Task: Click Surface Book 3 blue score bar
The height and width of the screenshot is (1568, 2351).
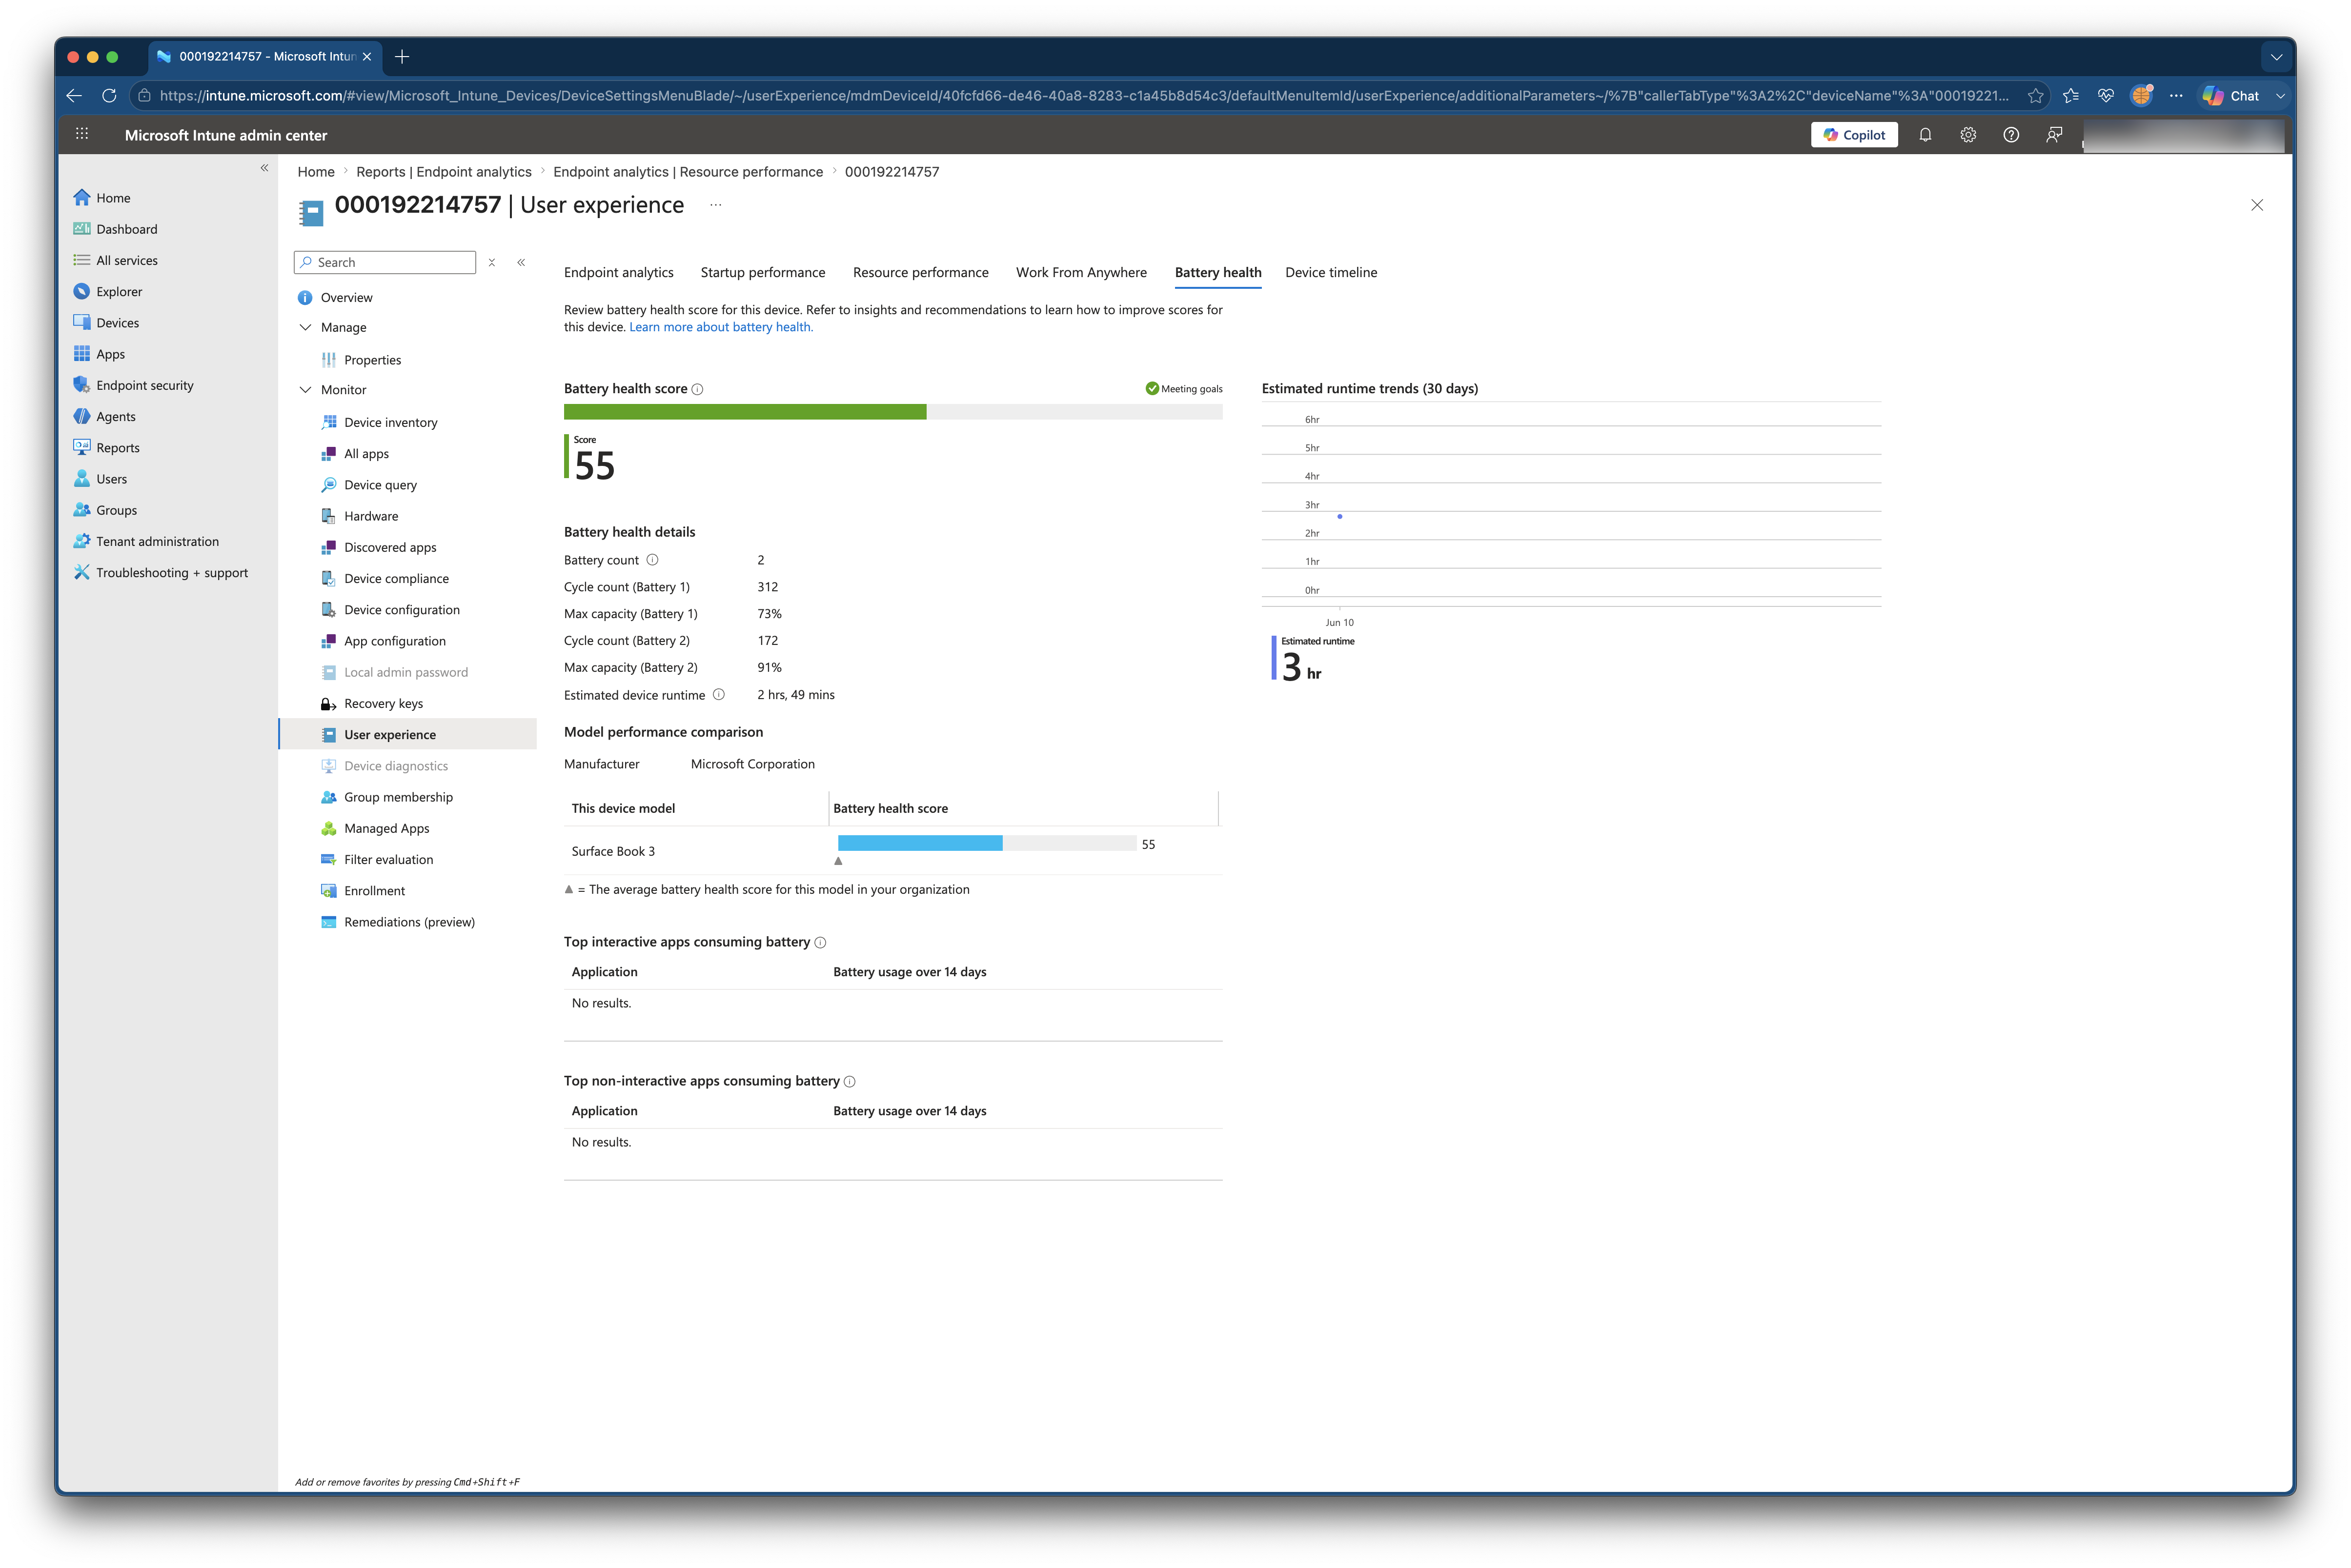Action: point(920,843)
